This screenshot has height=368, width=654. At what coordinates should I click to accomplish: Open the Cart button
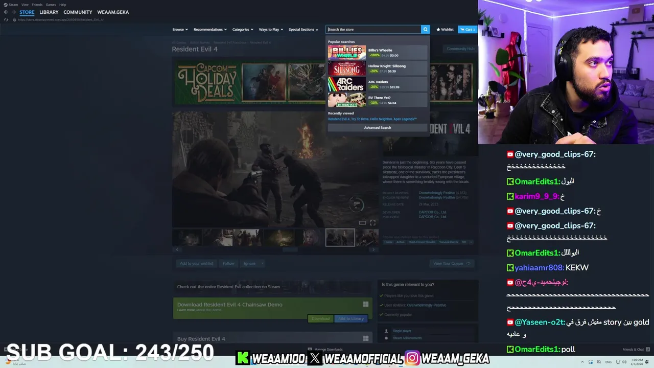(x=468, y=29)
